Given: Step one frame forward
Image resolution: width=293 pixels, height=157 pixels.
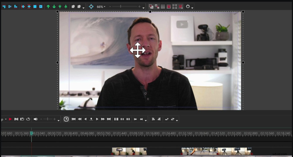Looking at the screenshot, I should (97, 119).
